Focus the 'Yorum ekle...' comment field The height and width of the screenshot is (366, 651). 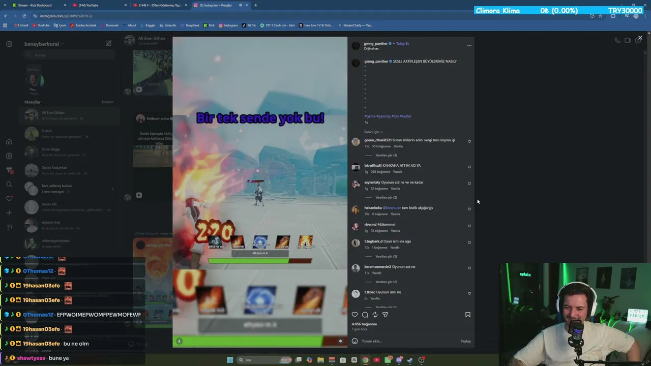click(x=409, y=341)
